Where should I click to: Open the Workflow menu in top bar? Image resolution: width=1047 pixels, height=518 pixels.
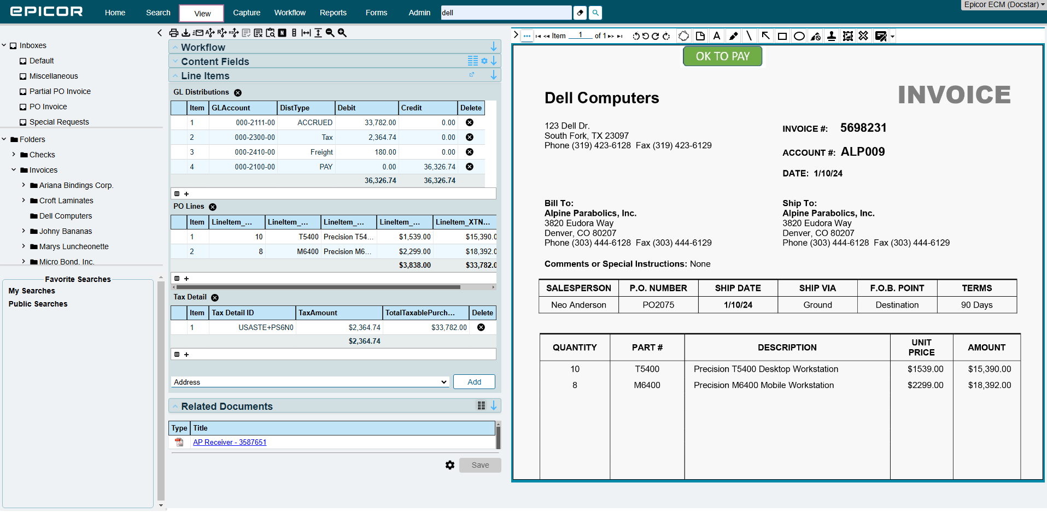(x=290, y=13)
